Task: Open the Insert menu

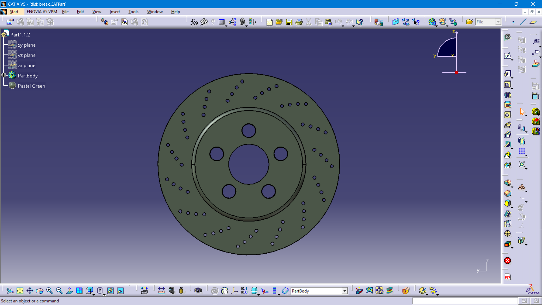Action: tap(115, 12)
